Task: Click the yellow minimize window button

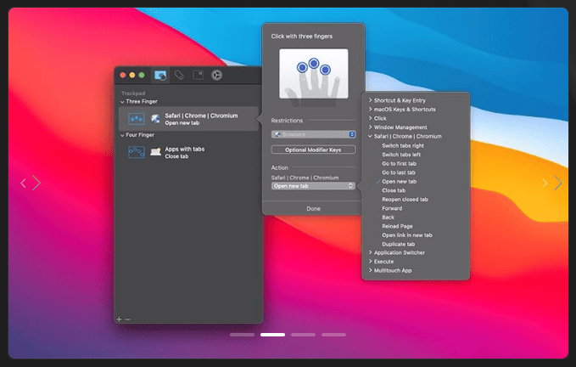Action: 131,75
